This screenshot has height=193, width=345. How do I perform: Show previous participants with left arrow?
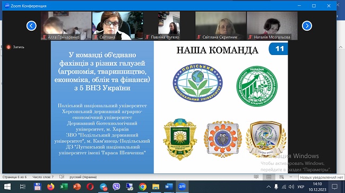click(31, 26)
